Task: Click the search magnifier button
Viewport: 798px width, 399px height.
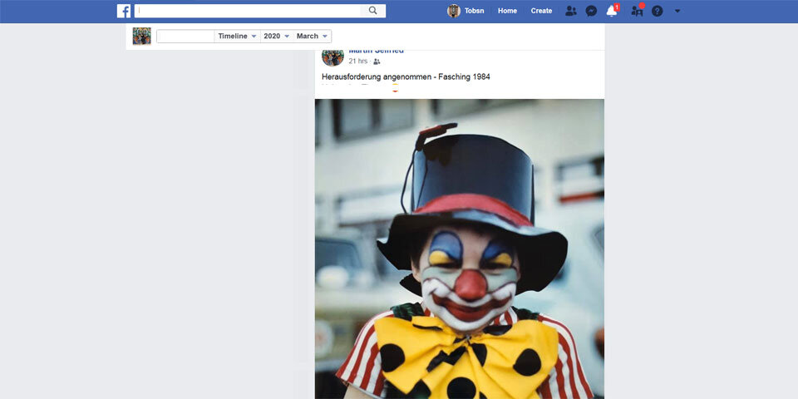Action: click(x=373, y=11)
